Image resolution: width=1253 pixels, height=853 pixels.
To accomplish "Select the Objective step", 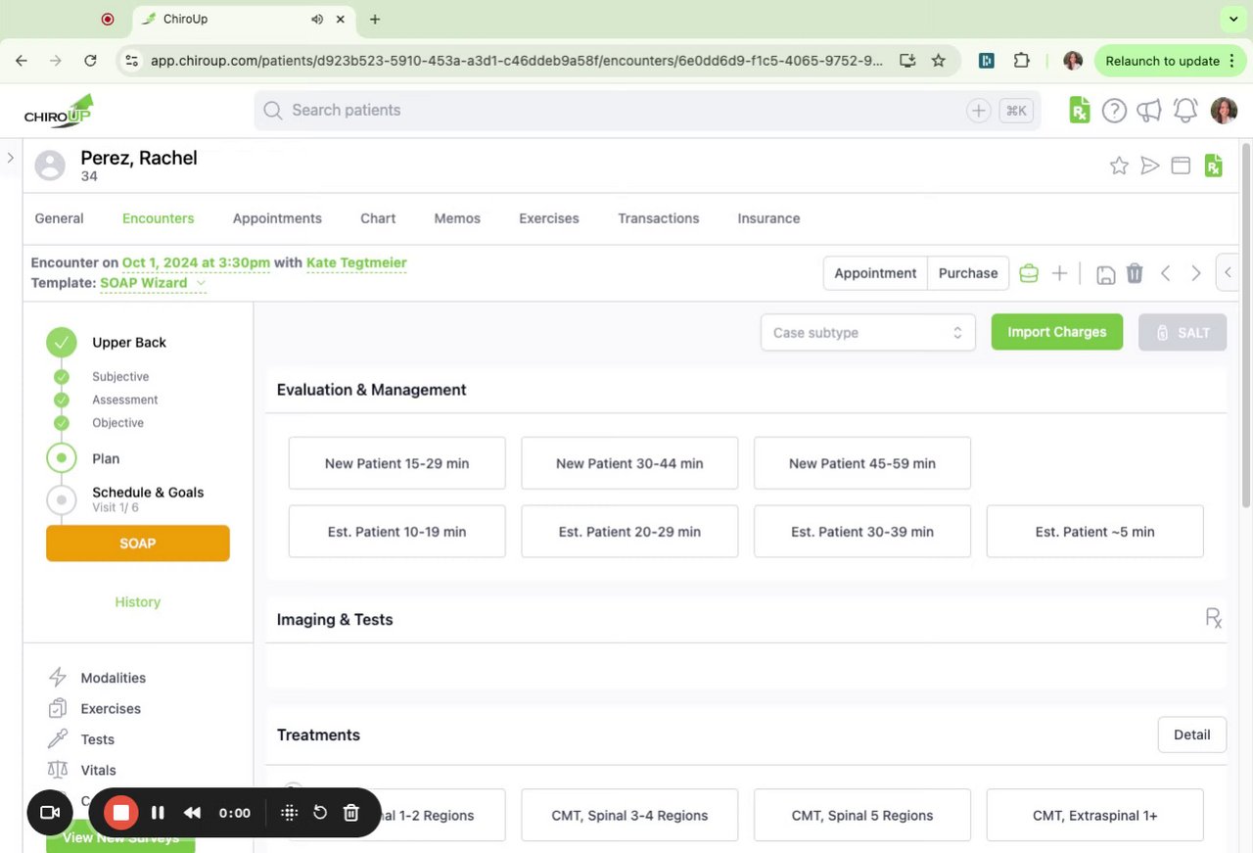I will click(x=117, y=423).
